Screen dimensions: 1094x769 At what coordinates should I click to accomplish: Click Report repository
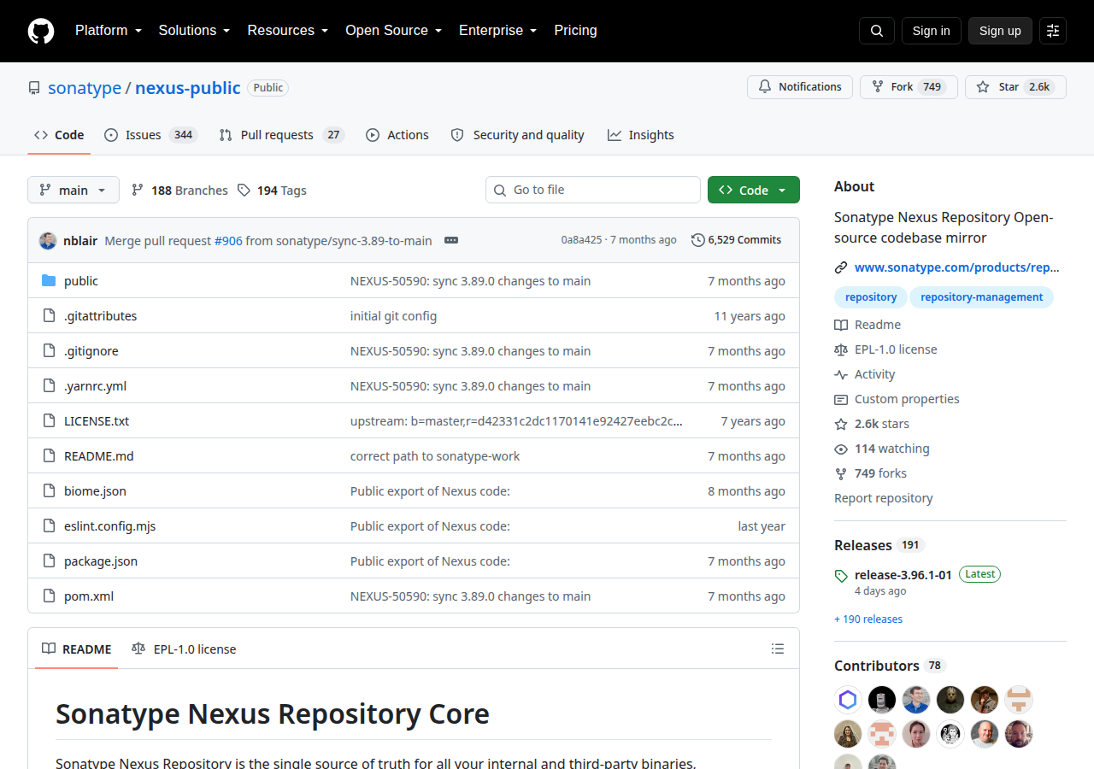pyautogui.click(x=884, y=498)
